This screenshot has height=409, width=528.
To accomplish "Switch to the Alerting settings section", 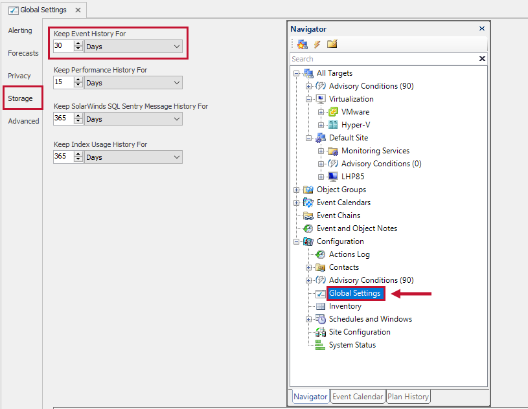I will pos(20,30).
